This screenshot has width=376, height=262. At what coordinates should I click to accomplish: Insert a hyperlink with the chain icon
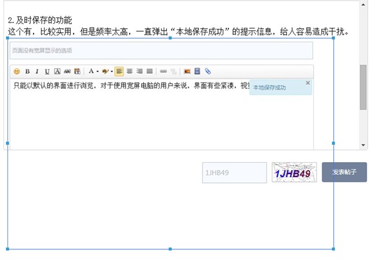tap(163, 72)
